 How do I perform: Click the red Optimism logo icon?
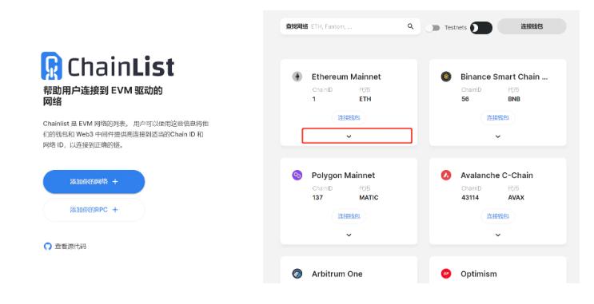(x=446, y=274)
